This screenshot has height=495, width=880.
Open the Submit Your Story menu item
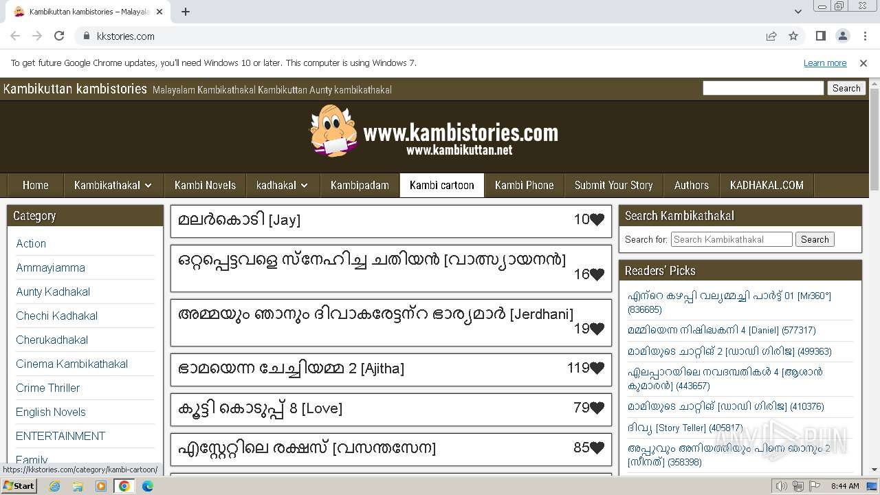pyautogui.click(x=613, y=185)
